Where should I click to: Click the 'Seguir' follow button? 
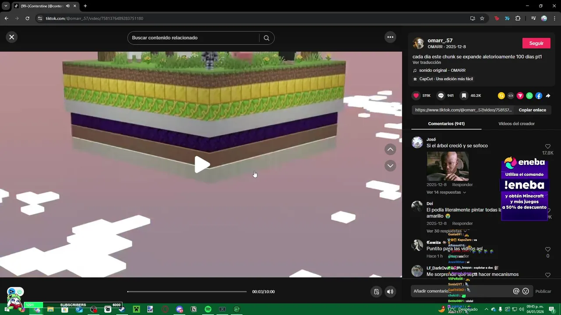[536, 43]
